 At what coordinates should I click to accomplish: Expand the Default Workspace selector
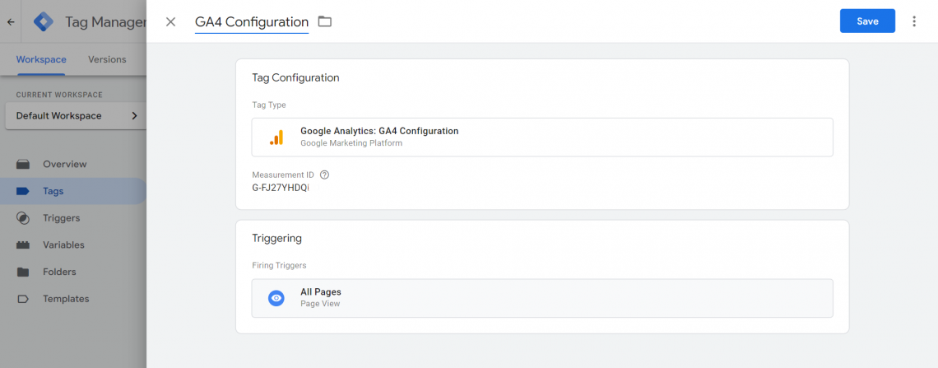(76, 116)
